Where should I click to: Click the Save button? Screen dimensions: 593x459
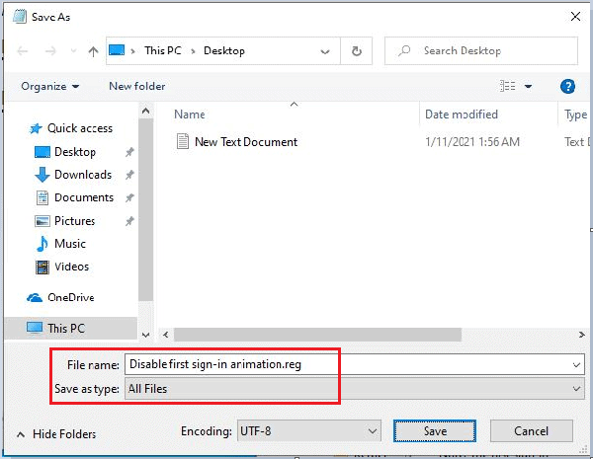[435, 431]
